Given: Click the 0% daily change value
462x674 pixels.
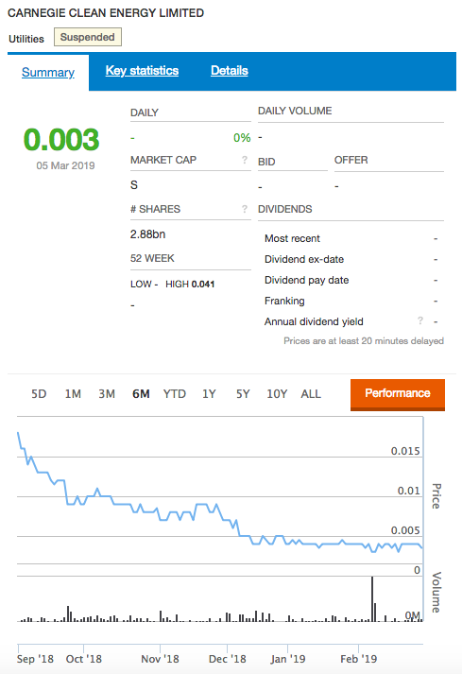Looking at the screenshot, I should point(242,138).
